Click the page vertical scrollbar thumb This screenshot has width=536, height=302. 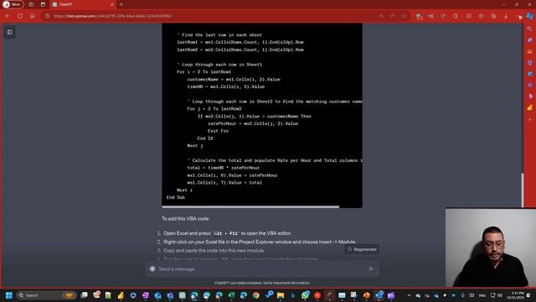[x=522, y=190]
